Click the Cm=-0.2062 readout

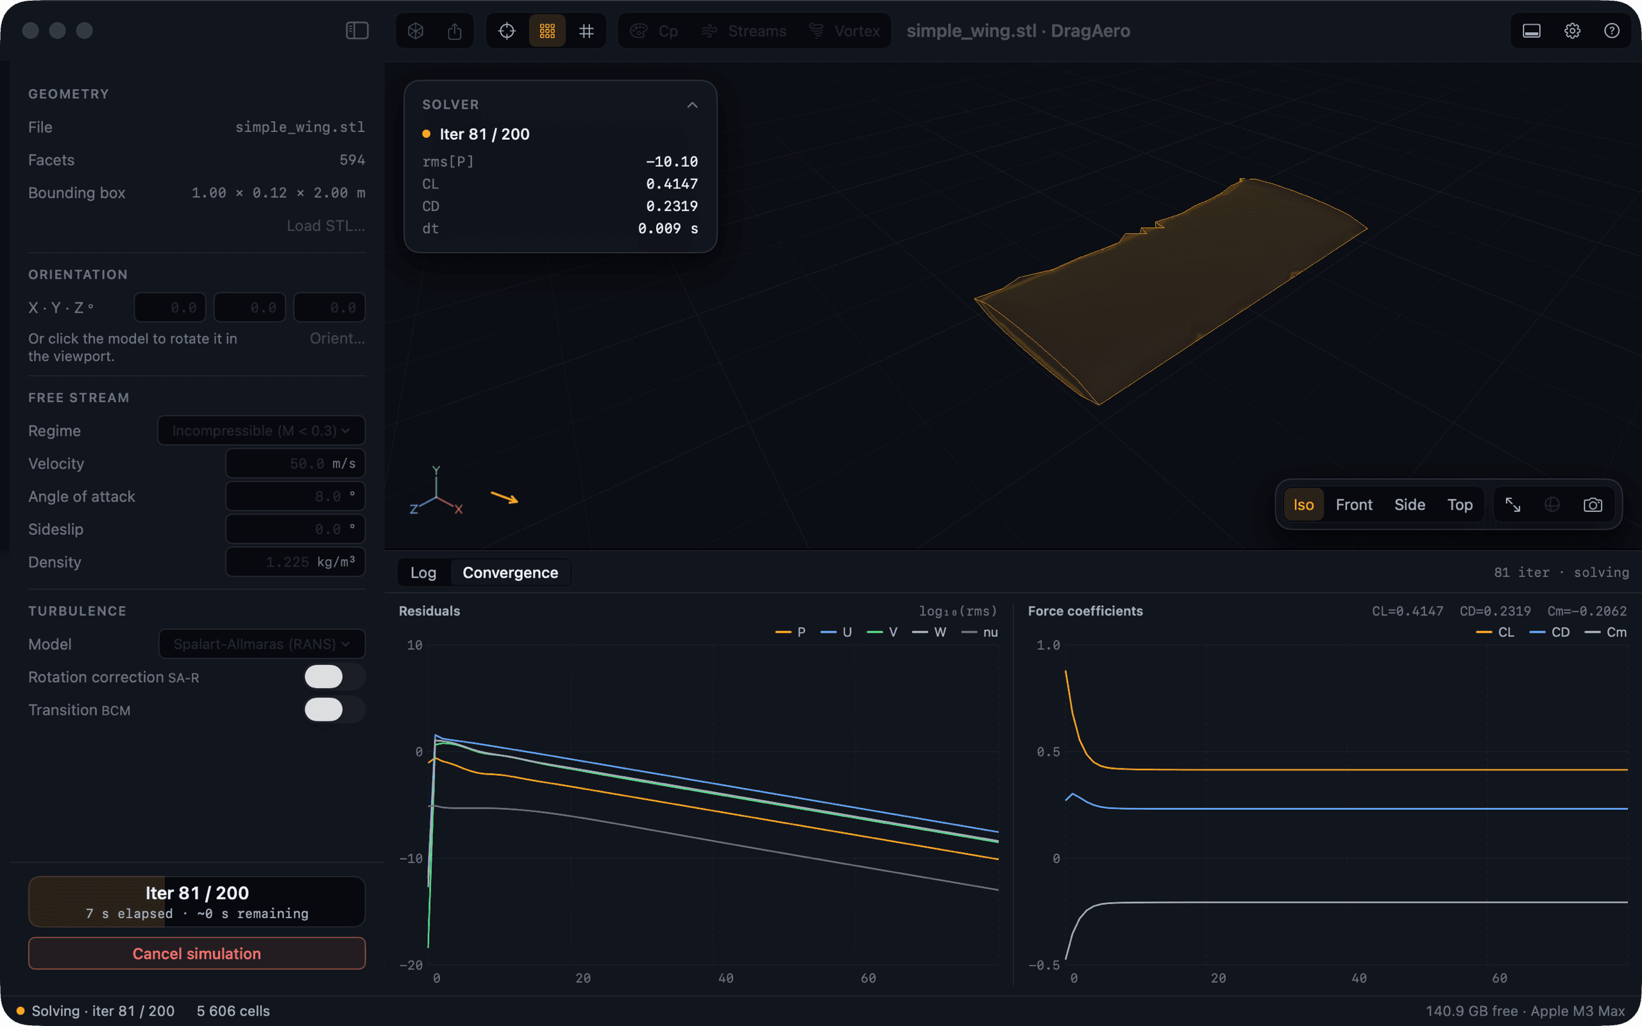coord(1586,610)
